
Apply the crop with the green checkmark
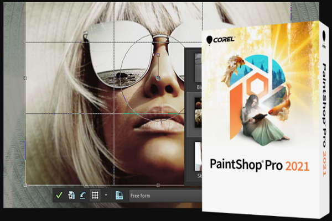click(59, 195)
